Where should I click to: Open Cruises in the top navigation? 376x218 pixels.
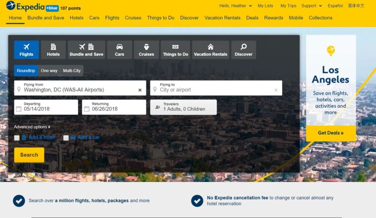[x=133, y=18]
